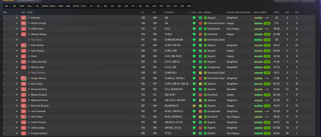Click Kevin De Bruyne's yellow condition heart icon

point(194,106)
